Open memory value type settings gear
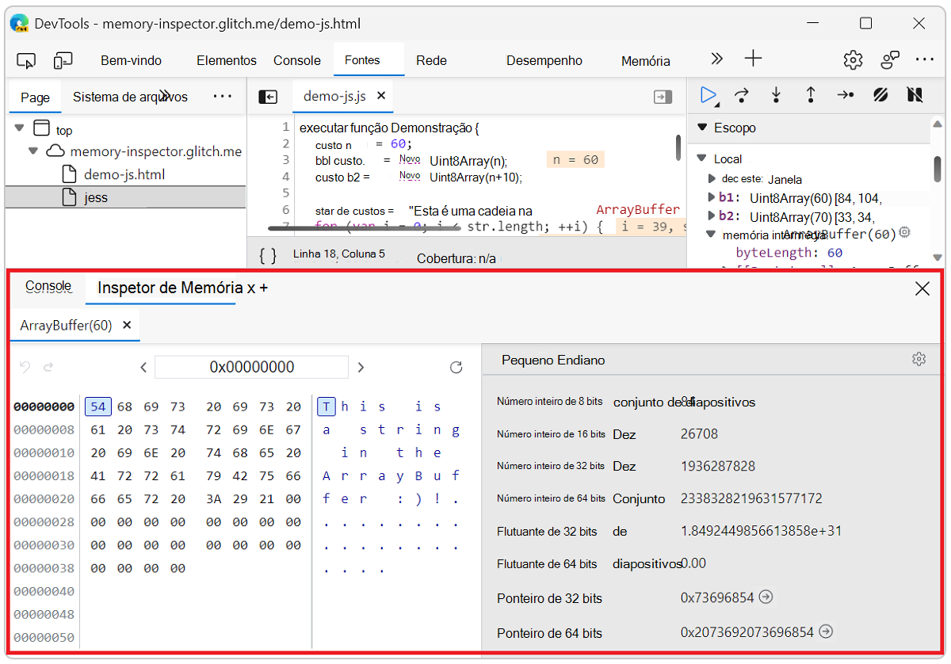951x664 pixels. pyautogui.click(x=919, y=359)
